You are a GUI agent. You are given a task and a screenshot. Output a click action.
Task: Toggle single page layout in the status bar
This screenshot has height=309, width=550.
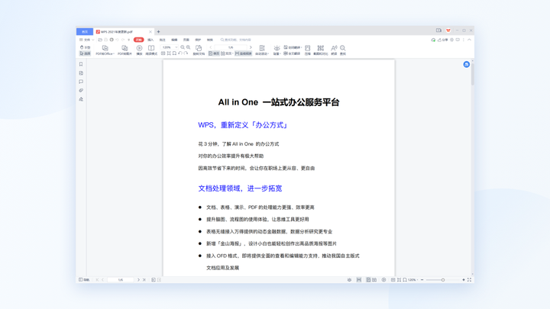(368, 279)
